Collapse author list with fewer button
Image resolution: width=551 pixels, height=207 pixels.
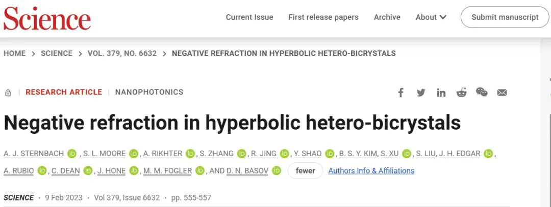coord(305,170)
